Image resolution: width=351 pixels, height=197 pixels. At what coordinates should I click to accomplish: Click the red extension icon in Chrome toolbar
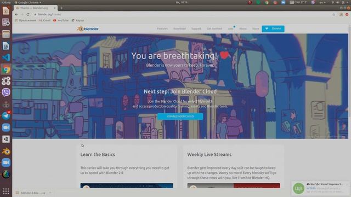pyautogui.click(x=347, y=14)
